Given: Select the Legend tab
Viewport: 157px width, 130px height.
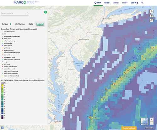Looking at the screenshot, I should click(40, 24).
